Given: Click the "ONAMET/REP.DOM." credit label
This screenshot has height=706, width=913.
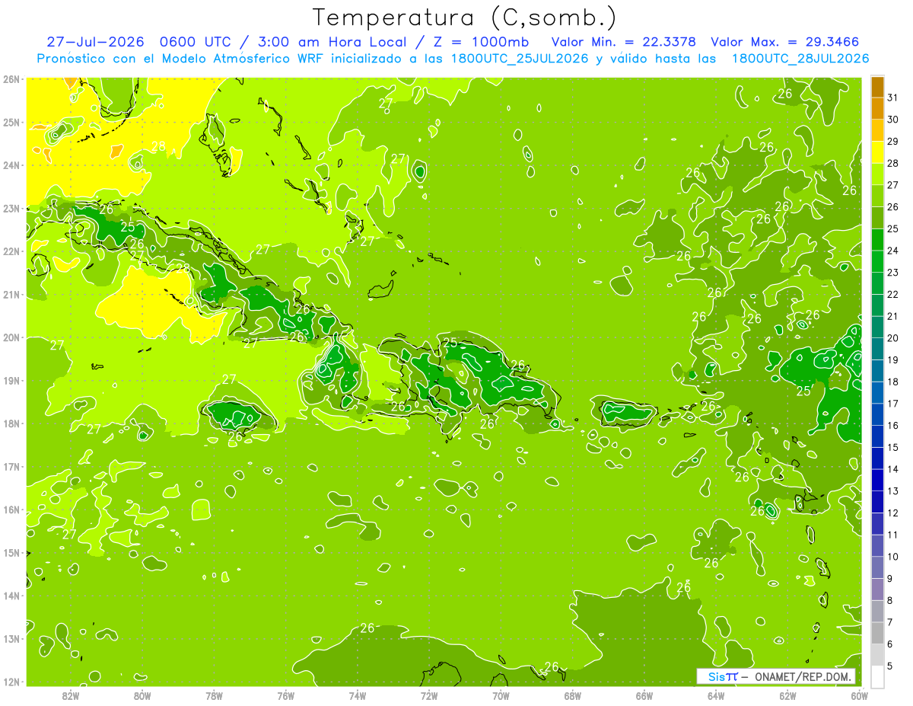Looking at the screenshot, I should [x=804, y=676].
